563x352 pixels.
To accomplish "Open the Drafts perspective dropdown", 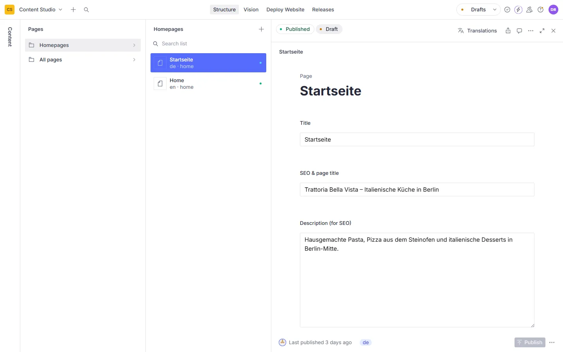I will point(479,9).
